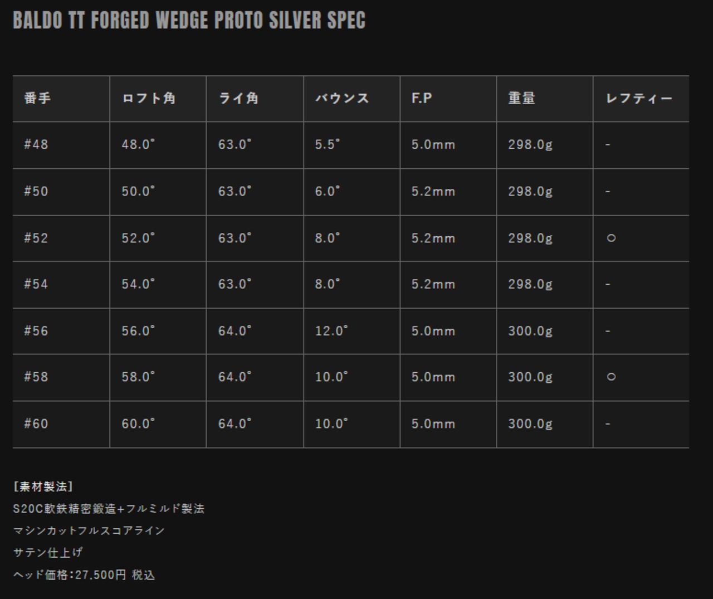This screenshot has height=599, width=713.
Task: Select the #48 row label
Action: (36, 145)
